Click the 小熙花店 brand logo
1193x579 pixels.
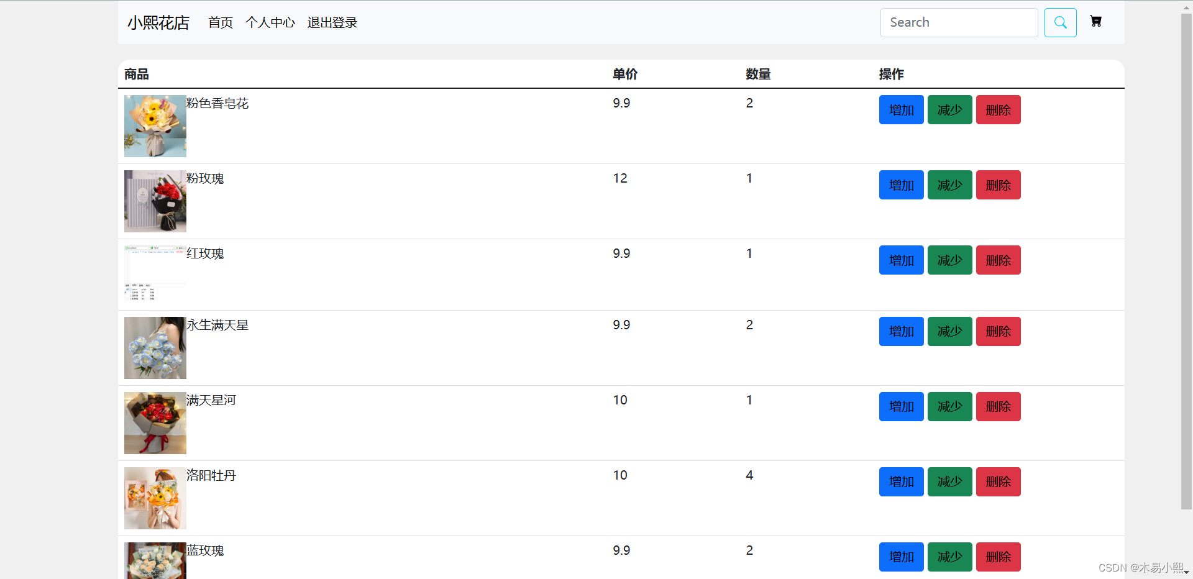click(x=158, y=22)
